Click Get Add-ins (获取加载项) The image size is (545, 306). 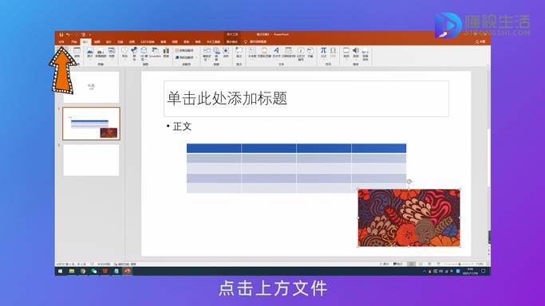[x=184, y=50]
